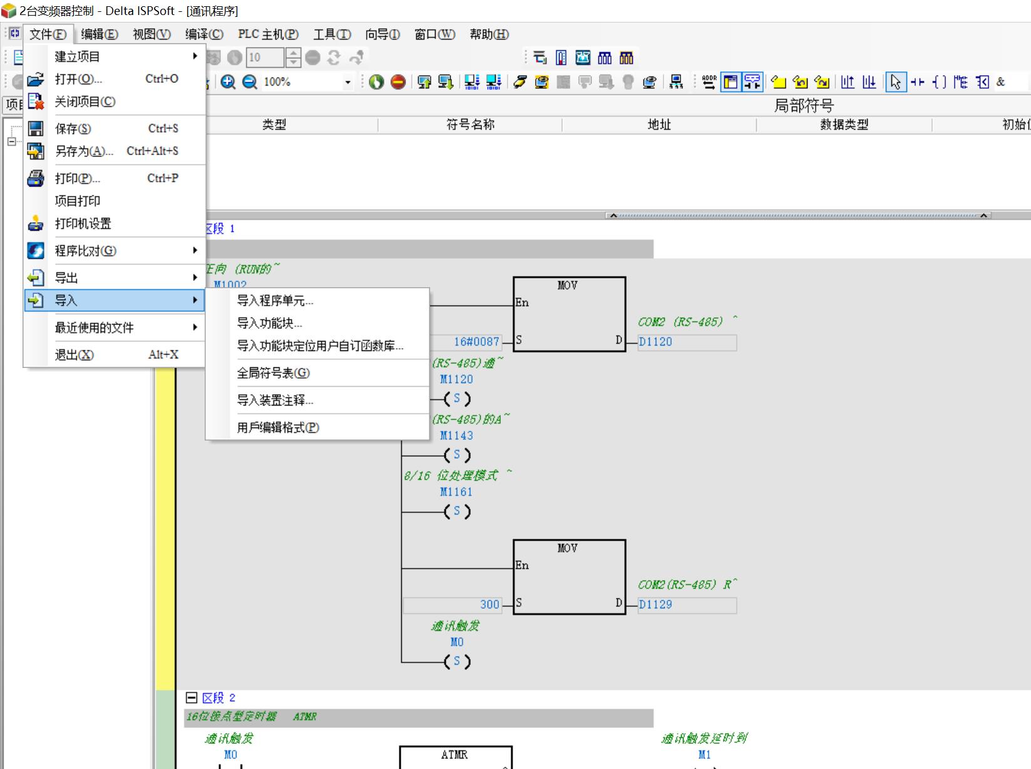The image size is (1031, 769).
Task: Toggle the ADDR address display button
Action: click(709, 82)
